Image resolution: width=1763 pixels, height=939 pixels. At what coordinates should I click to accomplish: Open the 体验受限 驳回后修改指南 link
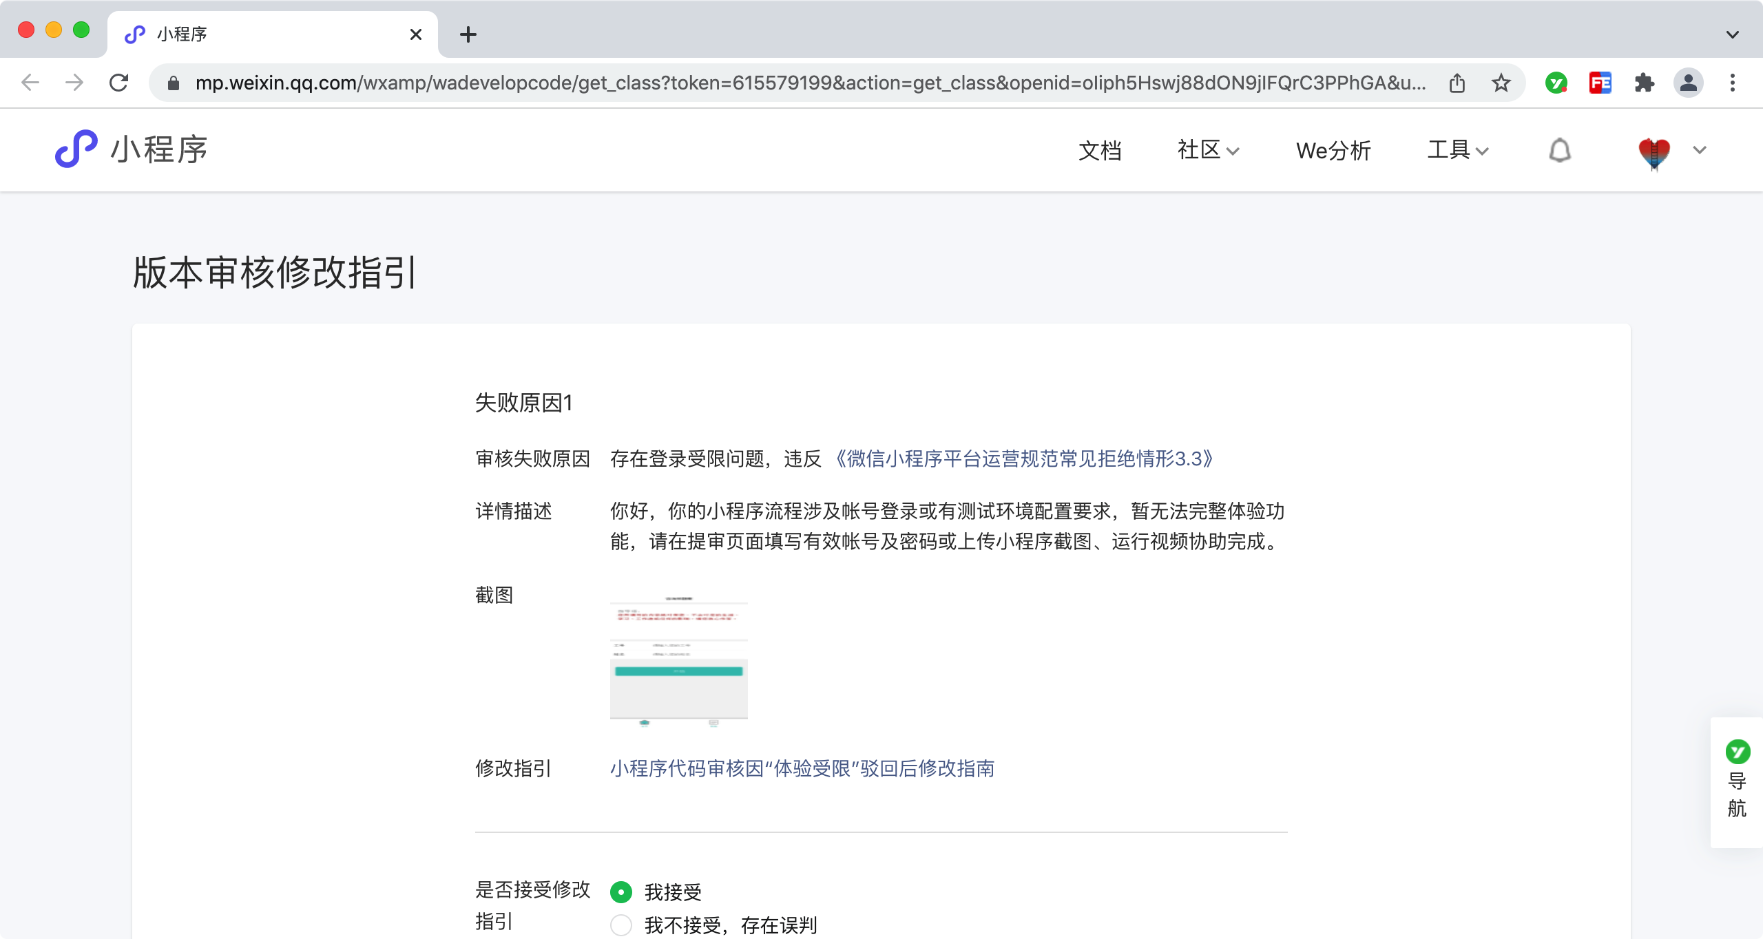pos(802,768)
